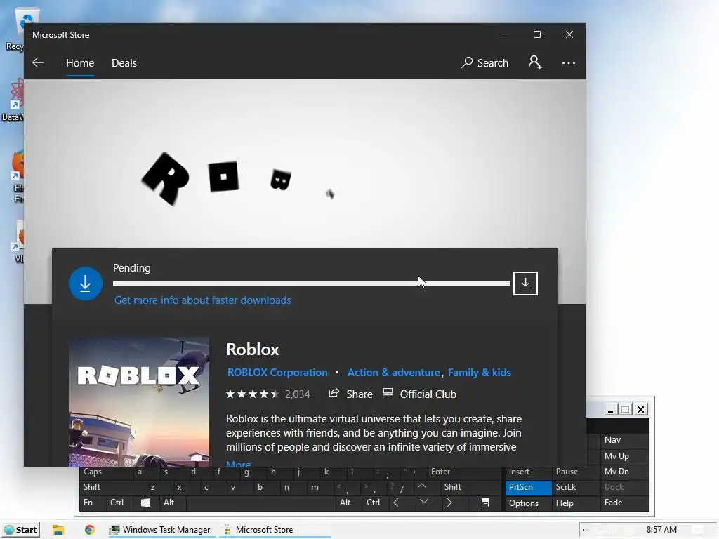This screenshot has width=719, height=539.
Task: Click the blue round download icon
Action: [x=85, y=284]
